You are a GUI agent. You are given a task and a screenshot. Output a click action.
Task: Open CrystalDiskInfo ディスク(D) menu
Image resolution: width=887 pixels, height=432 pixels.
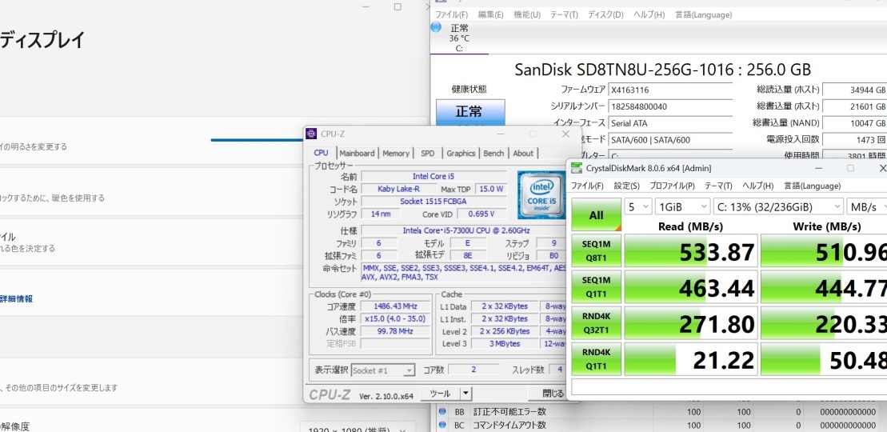tap(605, 14)
